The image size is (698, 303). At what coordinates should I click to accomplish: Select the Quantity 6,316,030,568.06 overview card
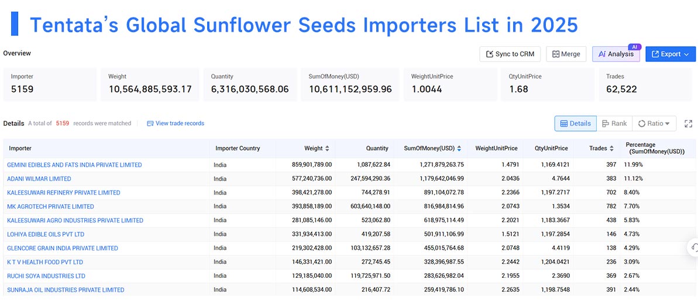click(250, 84)
